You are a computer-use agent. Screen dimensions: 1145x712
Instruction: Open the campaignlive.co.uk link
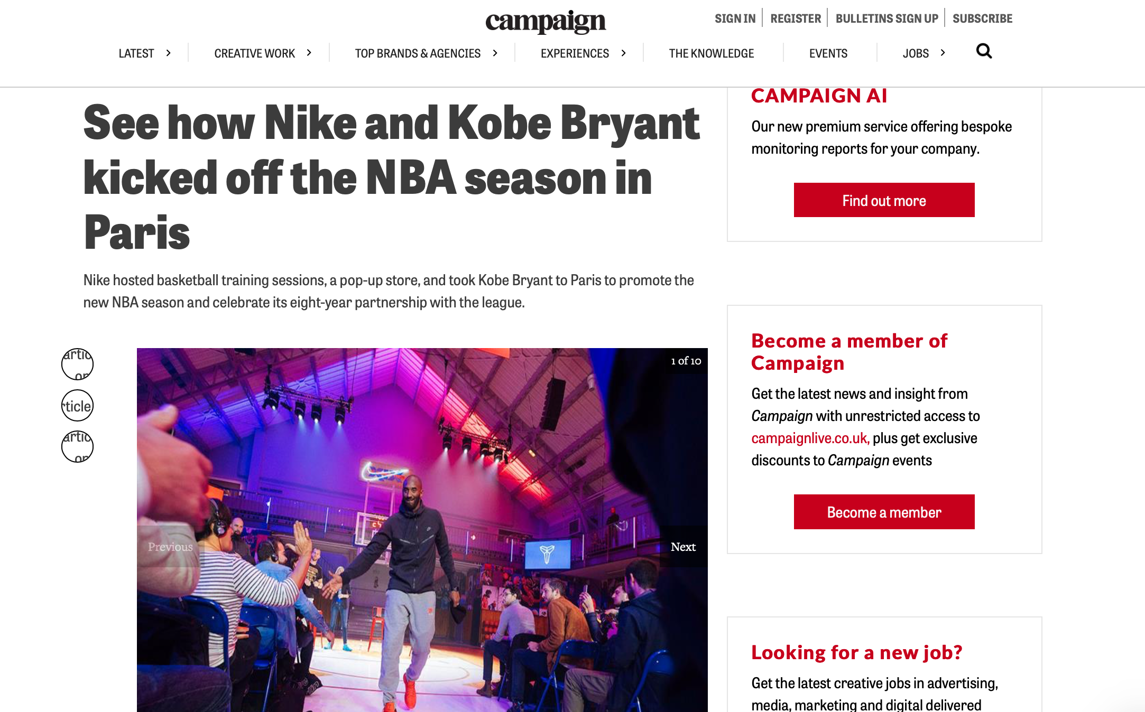tap(810, 438)
